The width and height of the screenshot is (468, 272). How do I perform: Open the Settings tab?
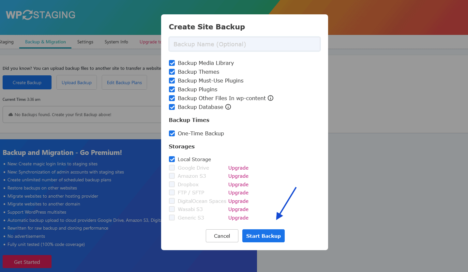coord(85,42)
